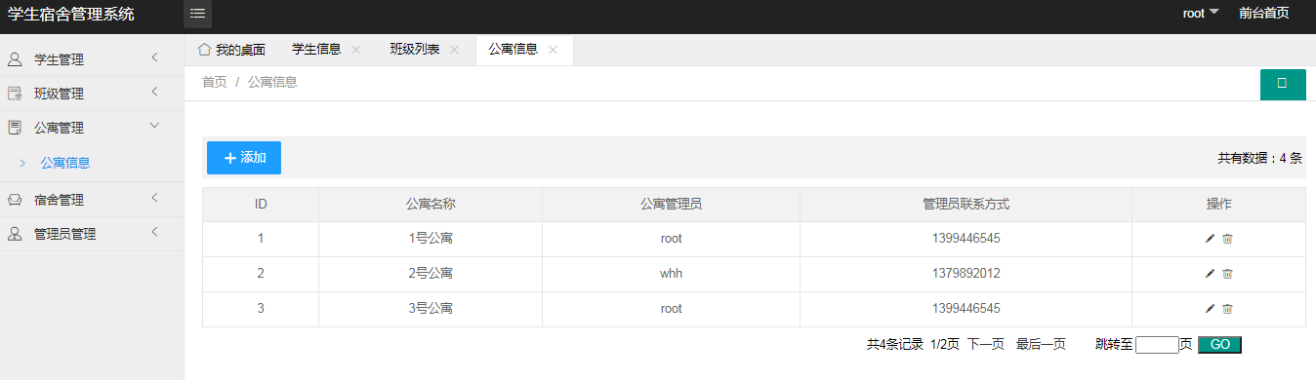This screenshot has height=380, width=1316.
Task: Go to 下一页 in pagination
Action: [986, 344]
